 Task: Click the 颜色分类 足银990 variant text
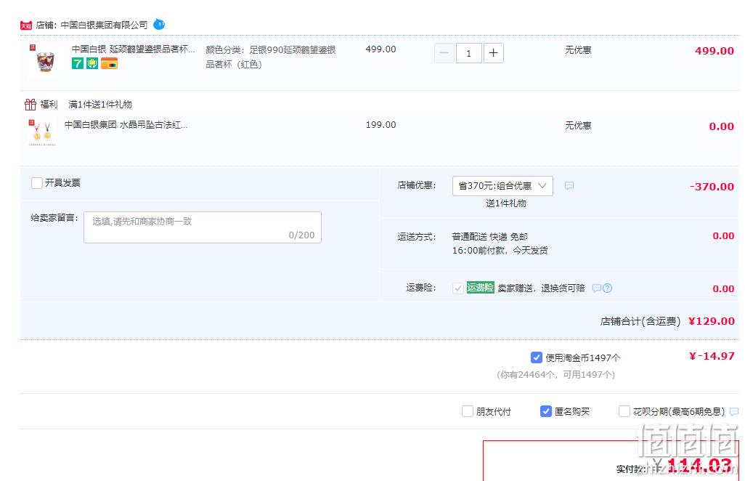click(271, 57)
